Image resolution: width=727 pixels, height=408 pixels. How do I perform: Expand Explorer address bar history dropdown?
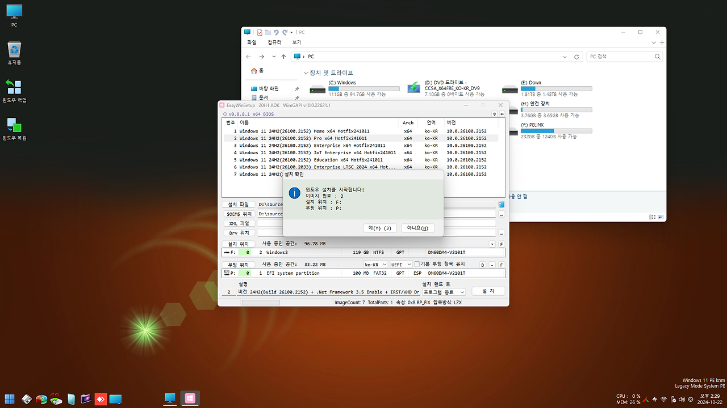(565, 57)
